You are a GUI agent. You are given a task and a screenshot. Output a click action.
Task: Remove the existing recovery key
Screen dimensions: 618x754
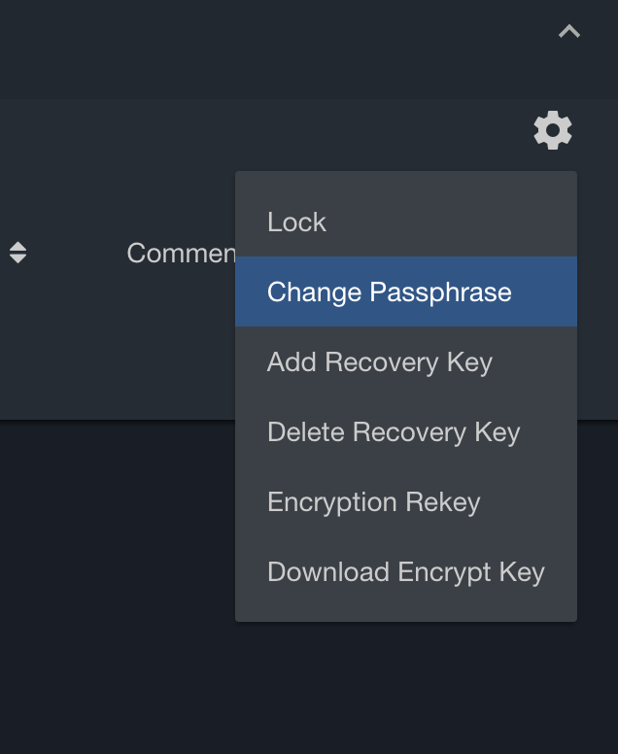406,431
